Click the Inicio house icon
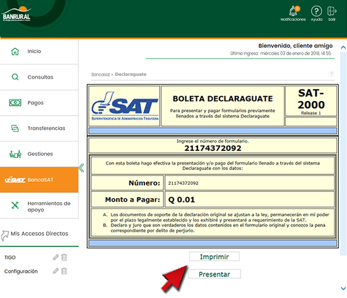The height and width of the screenshot is (298, 347). pyautogui.click(x=15, y=51)
